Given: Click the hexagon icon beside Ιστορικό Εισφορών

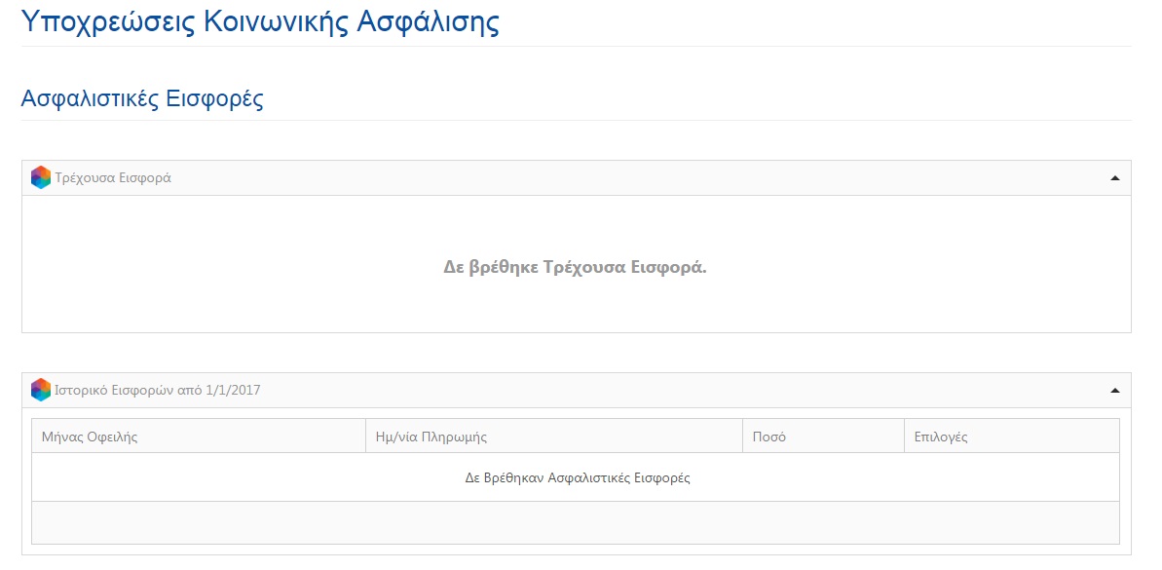Looking at the screenshot, I should pos(41,390).
